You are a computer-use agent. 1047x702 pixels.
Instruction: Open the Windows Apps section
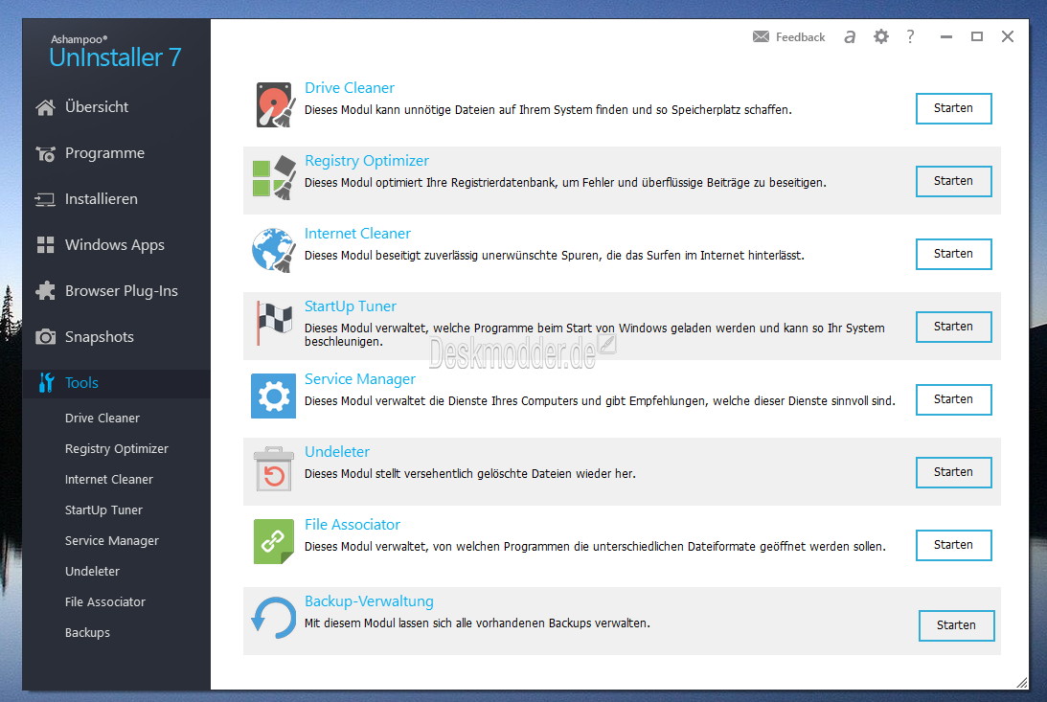coord(116,245)
